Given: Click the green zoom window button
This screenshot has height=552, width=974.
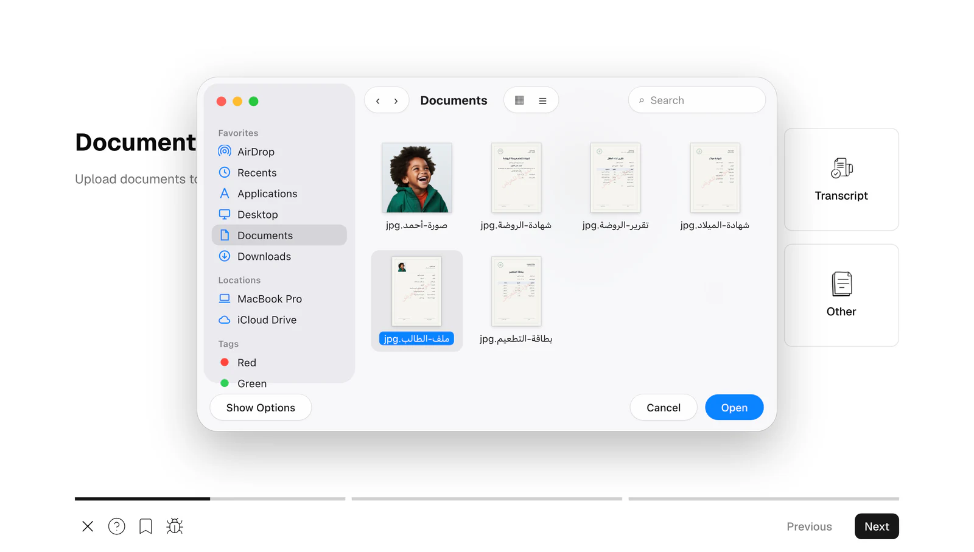Looking at the screenshot, I should coord(254,102).
